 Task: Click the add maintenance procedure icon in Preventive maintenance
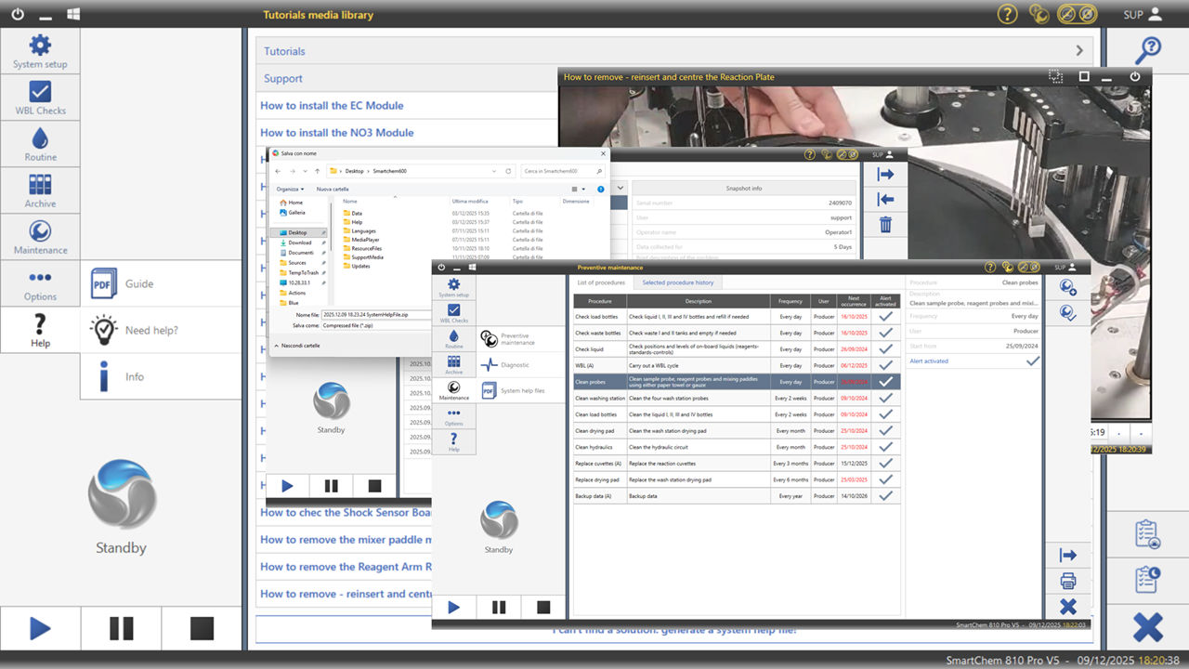point(1067,287)
